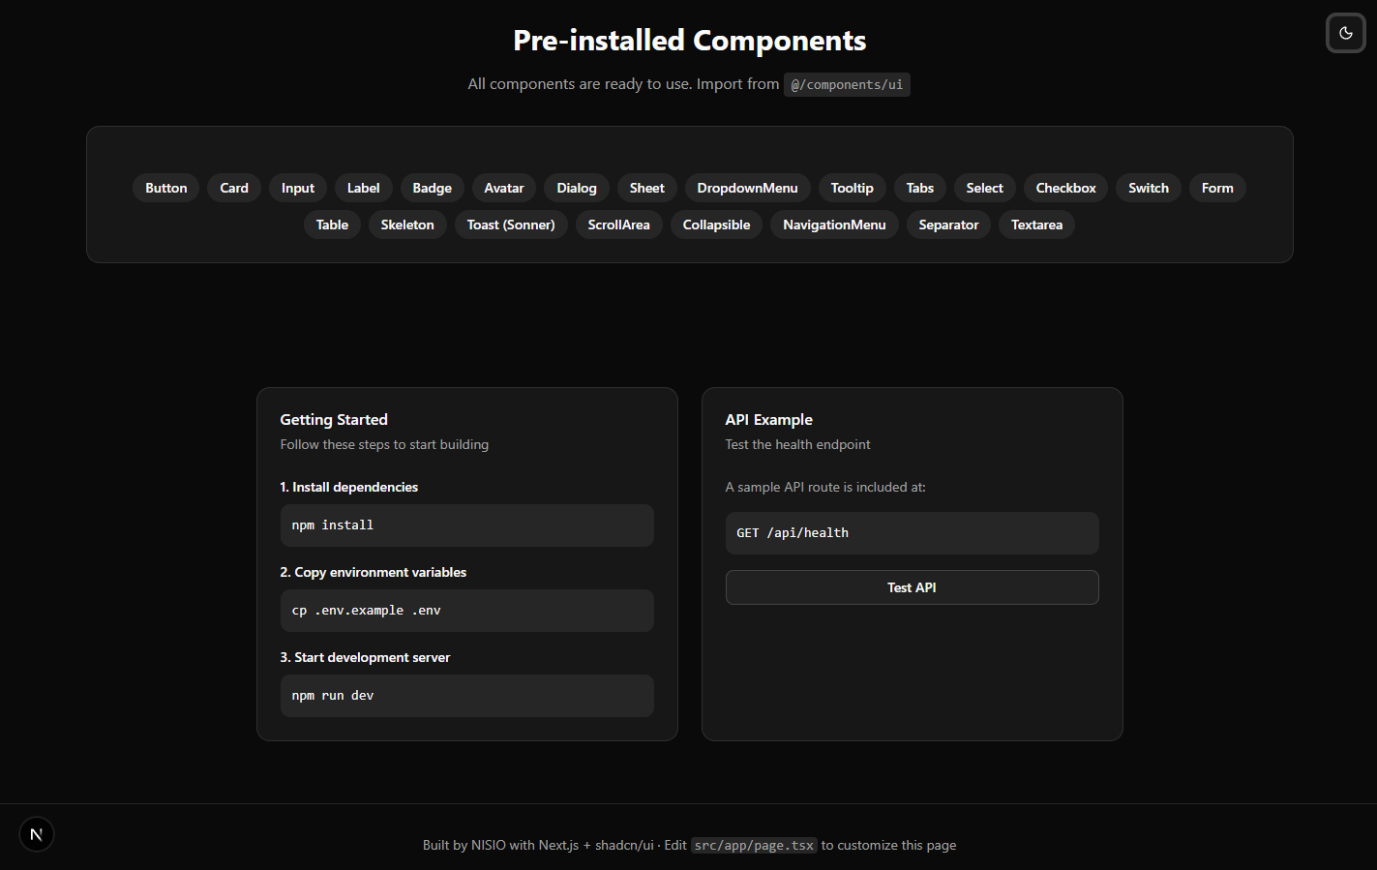Click the @/components/ui code snippet

click(x=847, y=84)
